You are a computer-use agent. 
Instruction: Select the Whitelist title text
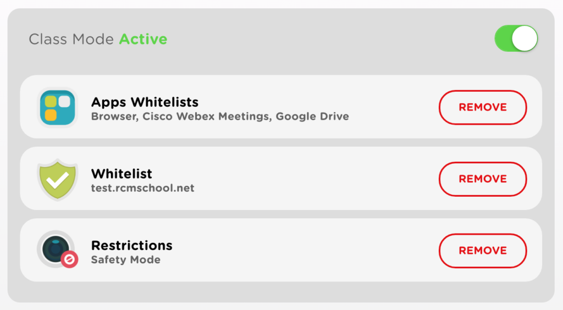pyautogui.click(x=122, y=174)
